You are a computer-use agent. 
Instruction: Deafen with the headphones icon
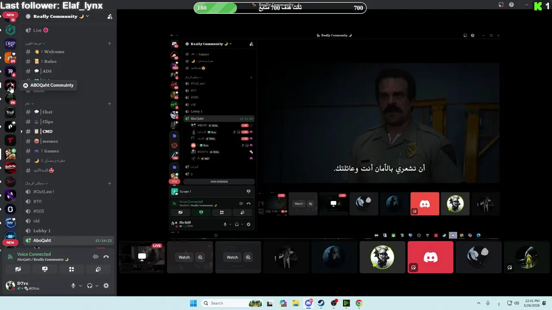(90, 285)
